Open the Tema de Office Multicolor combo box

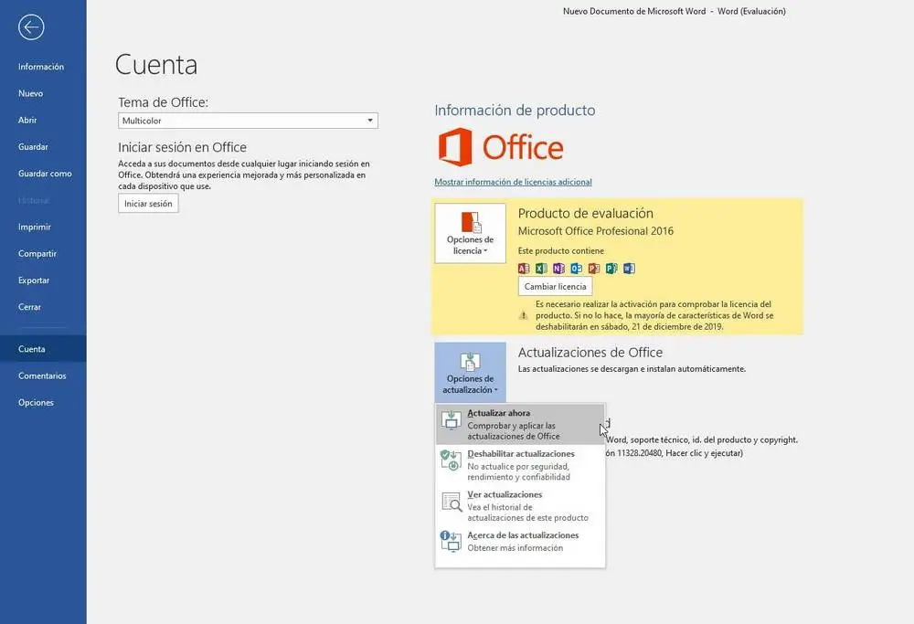pyautogui.click(x=248, y=121)
